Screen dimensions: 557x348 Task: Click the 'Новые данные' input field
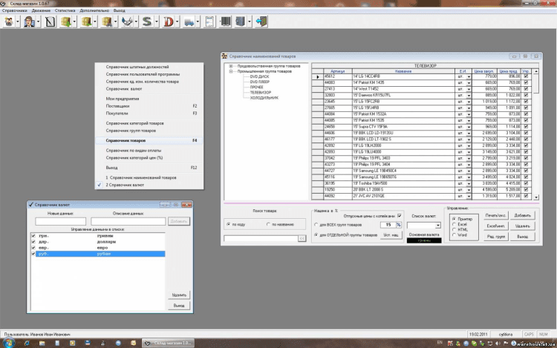click(62, 220)
